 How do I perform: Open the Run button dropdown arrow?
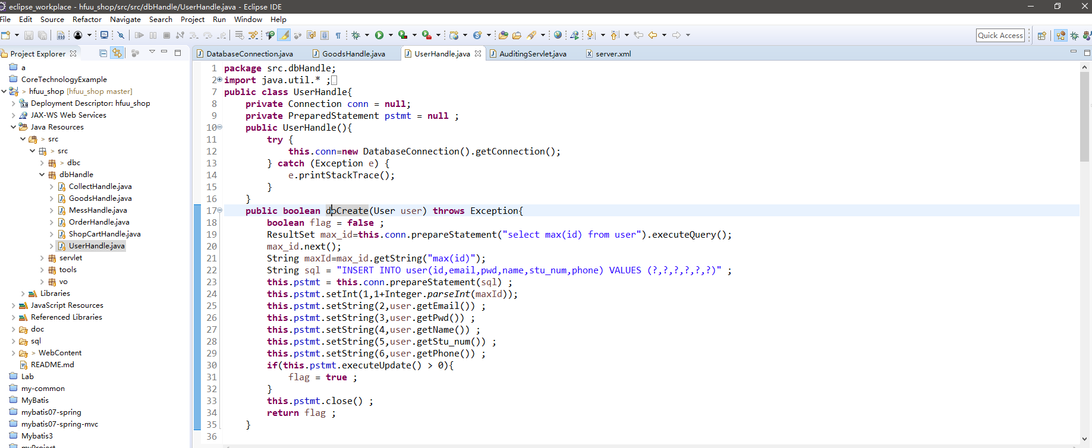point(391,35)
